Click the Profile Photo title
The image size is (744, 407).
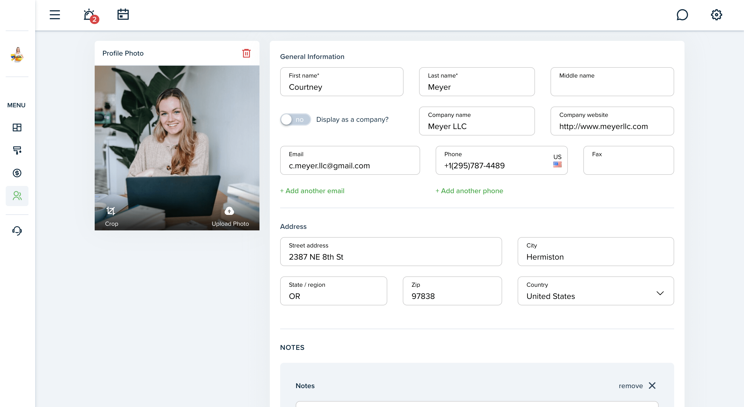click(123, 54)
